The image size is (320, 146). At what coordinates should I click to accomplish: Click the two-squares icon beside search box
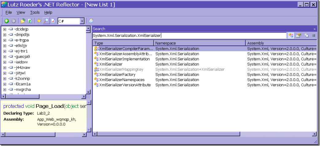(306, 36)
